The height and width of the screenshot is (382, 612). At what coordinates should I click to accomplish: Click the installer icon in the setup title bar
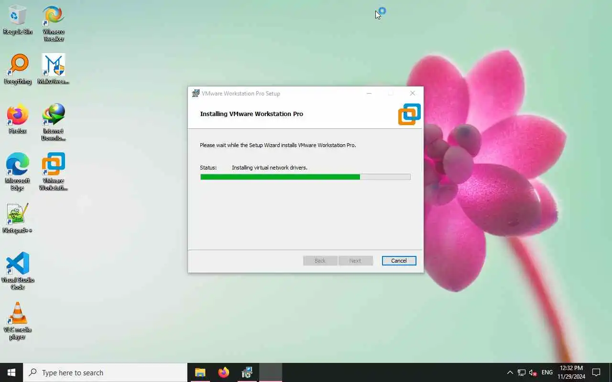(x=196, y=94)
